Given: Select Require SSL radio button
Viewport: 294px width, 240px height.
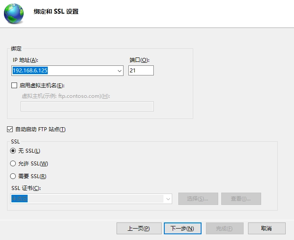Looking at the screenshot, I should [13, 176].
